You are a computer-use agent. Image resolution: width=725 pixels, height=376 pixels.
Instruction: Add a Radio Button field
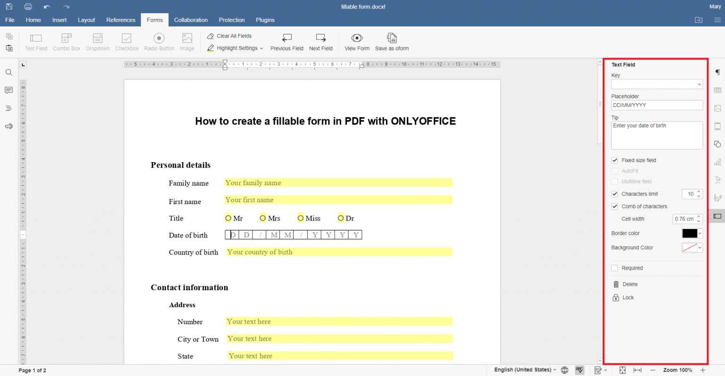(159, 41)
